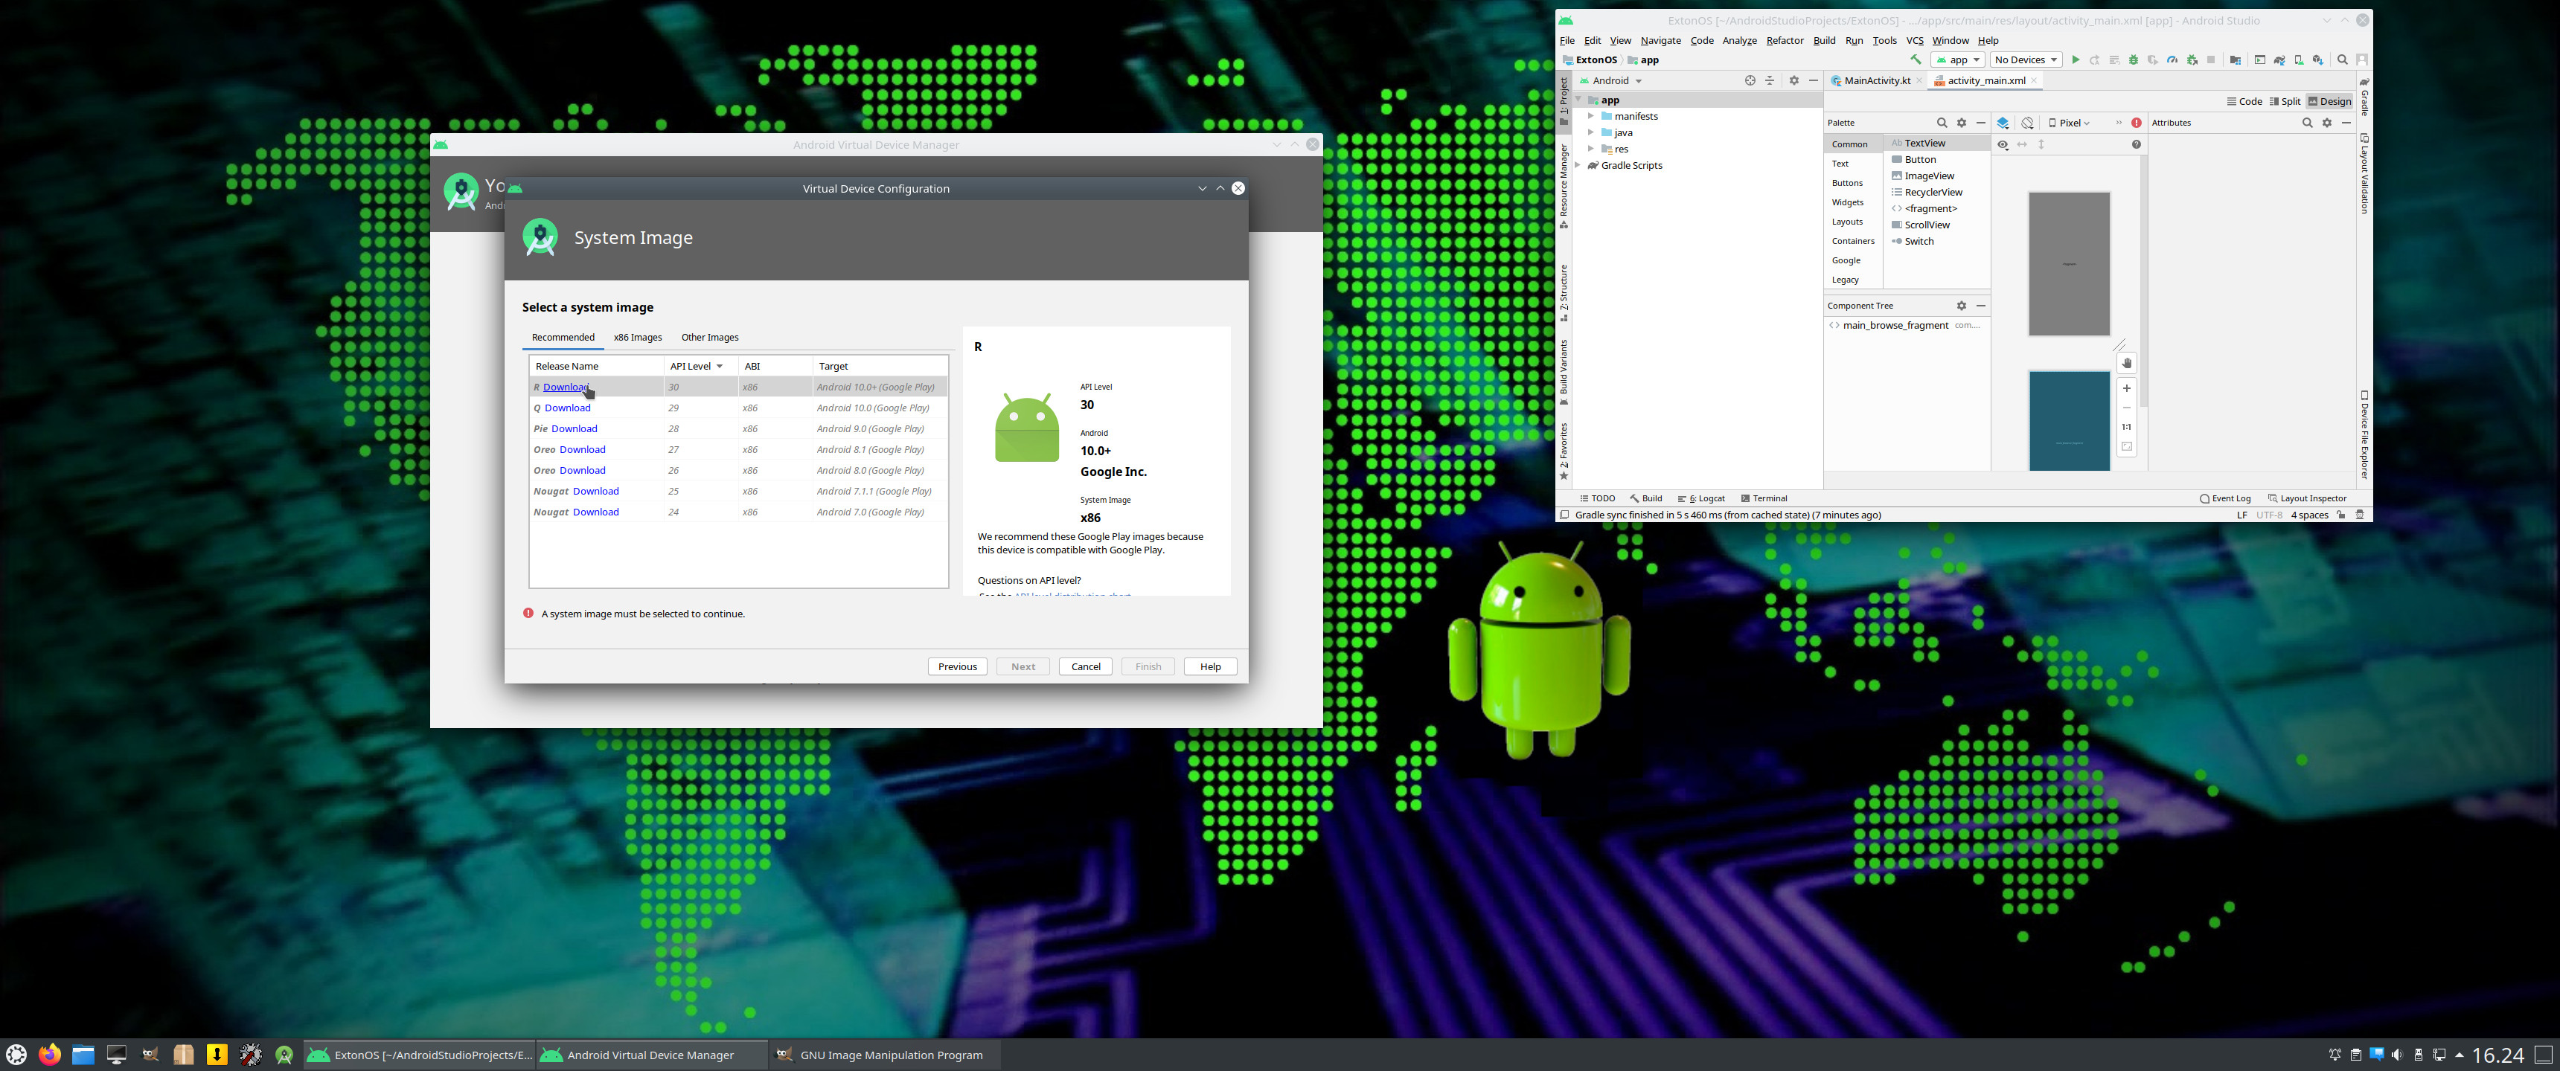2560x1071 pixels.
Task: Search the Attributes panel
Action: coord(2308,123)
